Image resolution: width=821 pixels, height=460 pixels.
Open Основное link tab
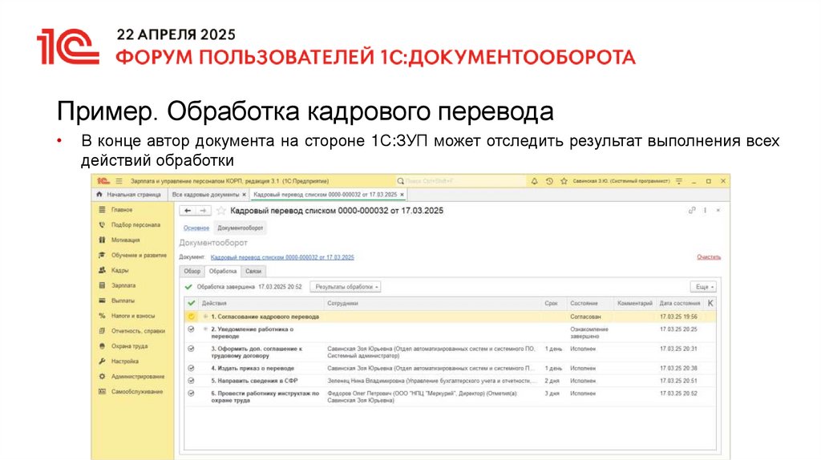(x=196, y=228)
